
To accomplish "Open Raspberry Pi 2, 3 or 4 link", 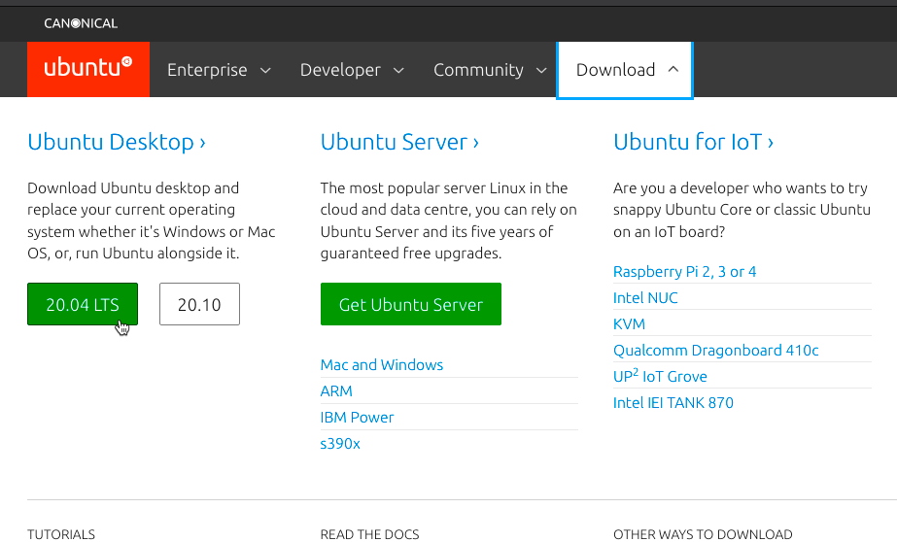I will [x=685, y=272].
